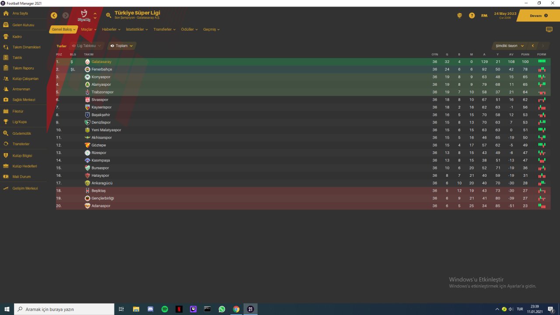This screenshot has width=560, height=315.
Task: Open Kadro squad shirt icon
Action: (x=6, y=37)
